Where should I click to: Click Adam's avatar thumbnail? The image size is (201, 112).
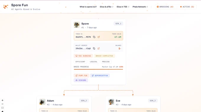point(42,102)
